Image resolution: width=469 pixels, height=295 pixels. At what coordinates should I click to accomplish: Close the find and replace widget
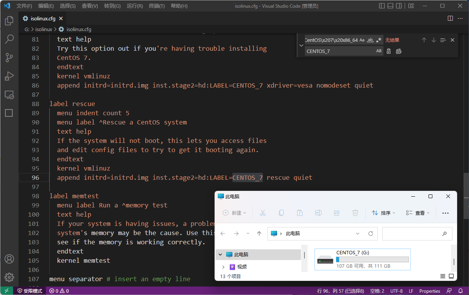[452, 40]
